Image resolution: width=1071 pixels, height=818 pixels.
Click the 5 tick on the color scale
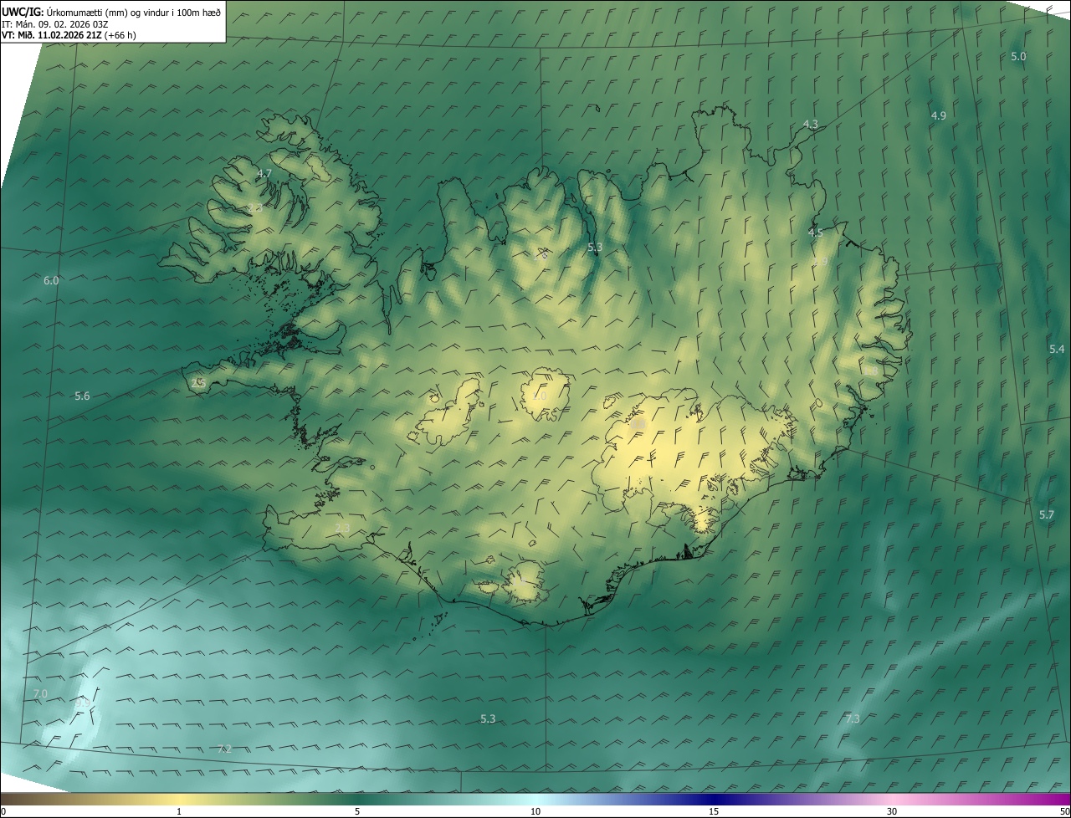(x=357, y=811)
